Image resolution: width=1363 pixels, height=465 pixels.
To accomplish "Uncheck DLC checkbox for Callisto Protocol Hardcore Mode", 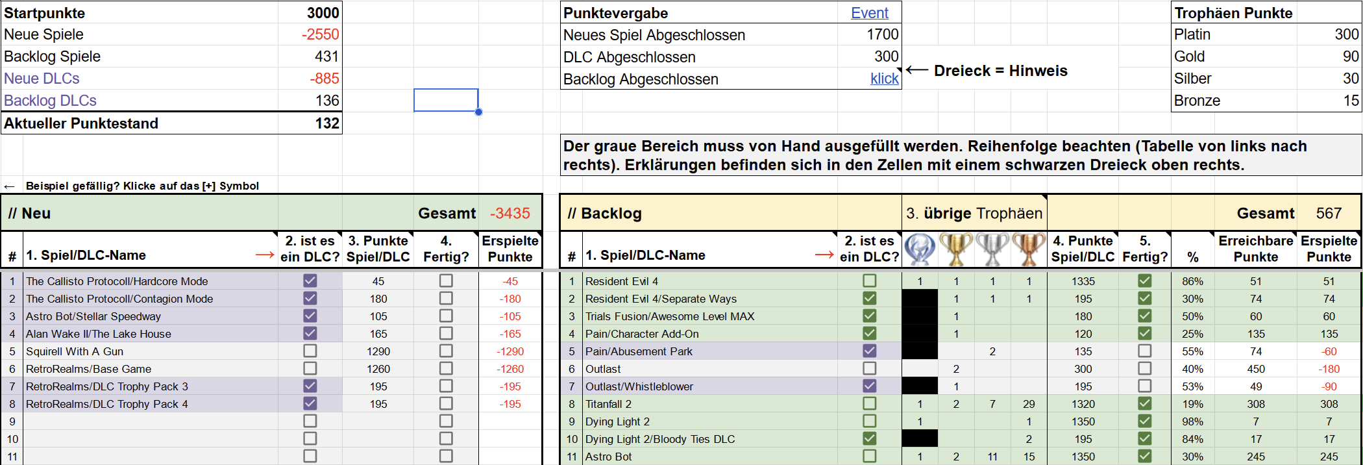I will click(310, 281).
